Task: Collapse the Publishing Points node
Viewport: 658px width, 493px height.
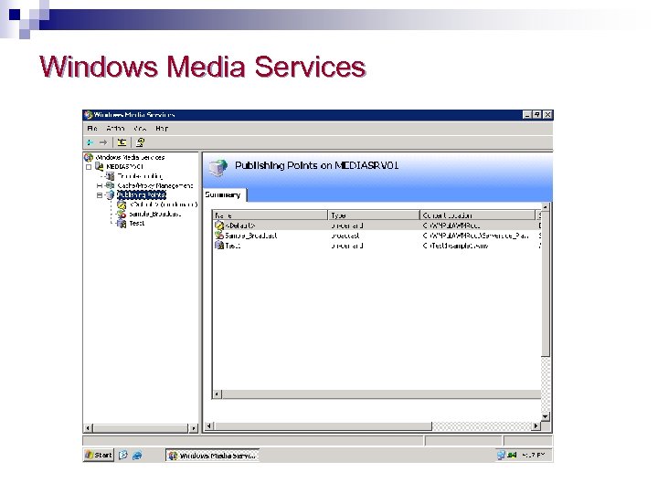Action: (x=100, y=195)
